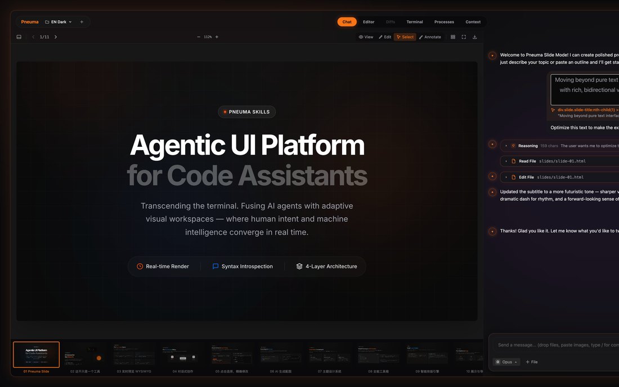
Task: Click the 4-Layer Architecture chip label
Action: pyautogui.click(x=331, y=266)
